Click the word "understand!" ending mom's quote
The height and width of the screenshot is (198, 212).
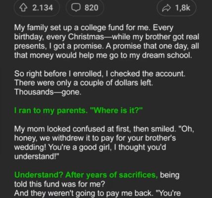coord(37,156)
